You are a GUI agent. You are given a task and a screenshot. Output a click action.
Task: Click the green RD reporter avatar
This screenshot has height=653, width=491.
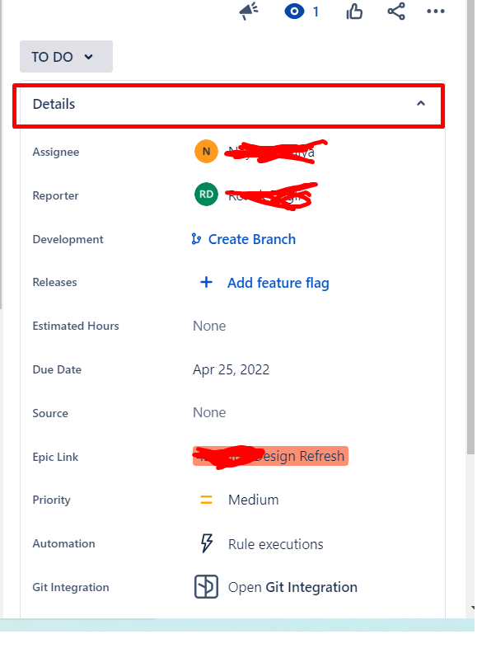pyautogui.click(x=207, y=194)
